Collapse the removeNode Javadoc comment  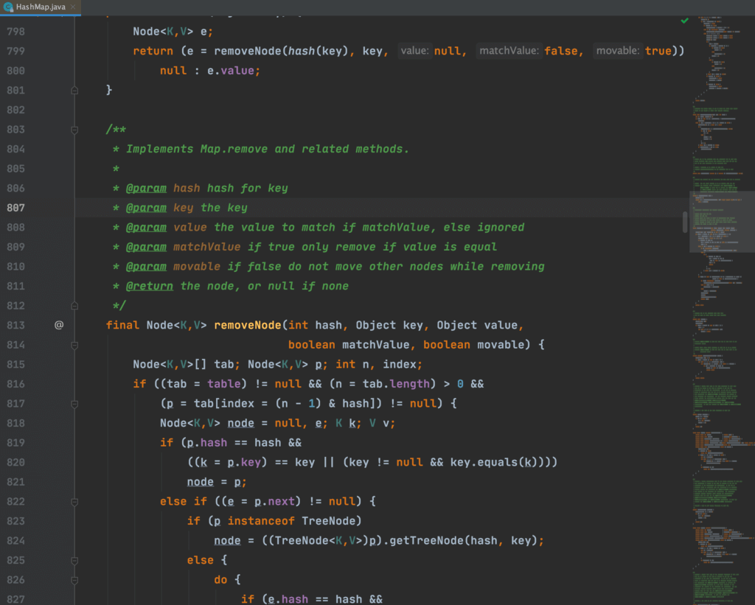[74, 130]
